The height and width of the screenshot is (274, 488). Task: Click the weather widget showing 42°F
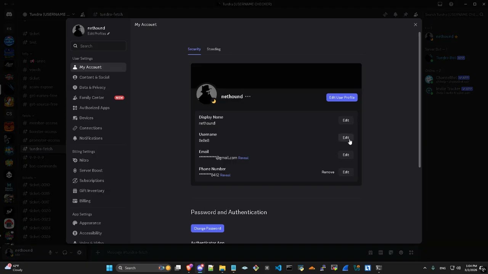14,268
